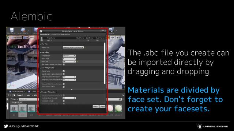Collapse the Sampling section

tap(41, 52)
